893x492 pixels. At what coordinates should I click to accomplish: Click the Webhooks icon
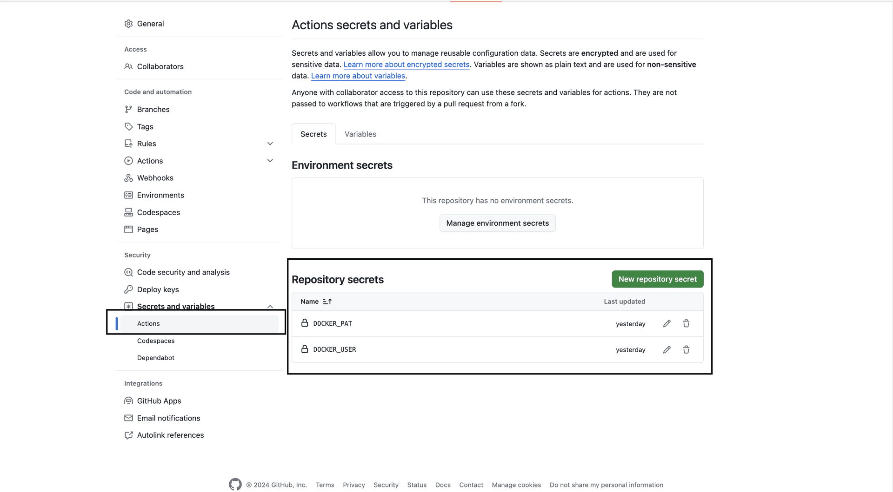click(128, 178)
